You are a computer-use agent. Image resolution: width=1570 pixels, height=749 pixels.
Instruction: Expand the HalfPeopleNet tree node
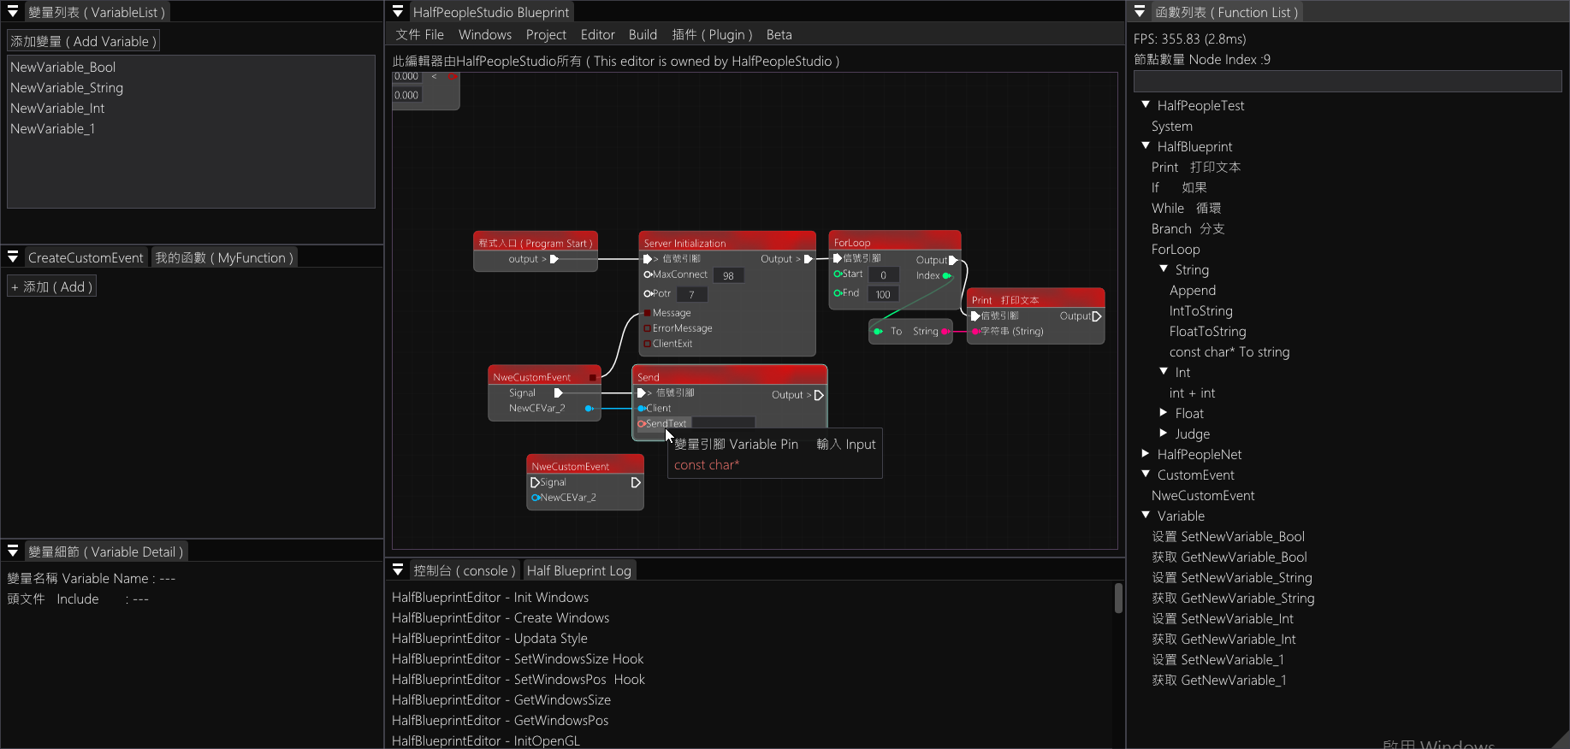(x=1146, y=453)
